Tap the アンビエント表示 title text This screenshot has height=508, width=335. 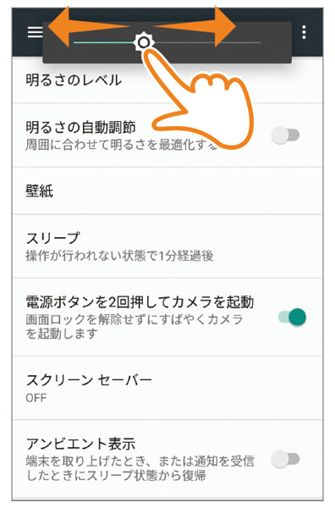(x=80, y=444)
